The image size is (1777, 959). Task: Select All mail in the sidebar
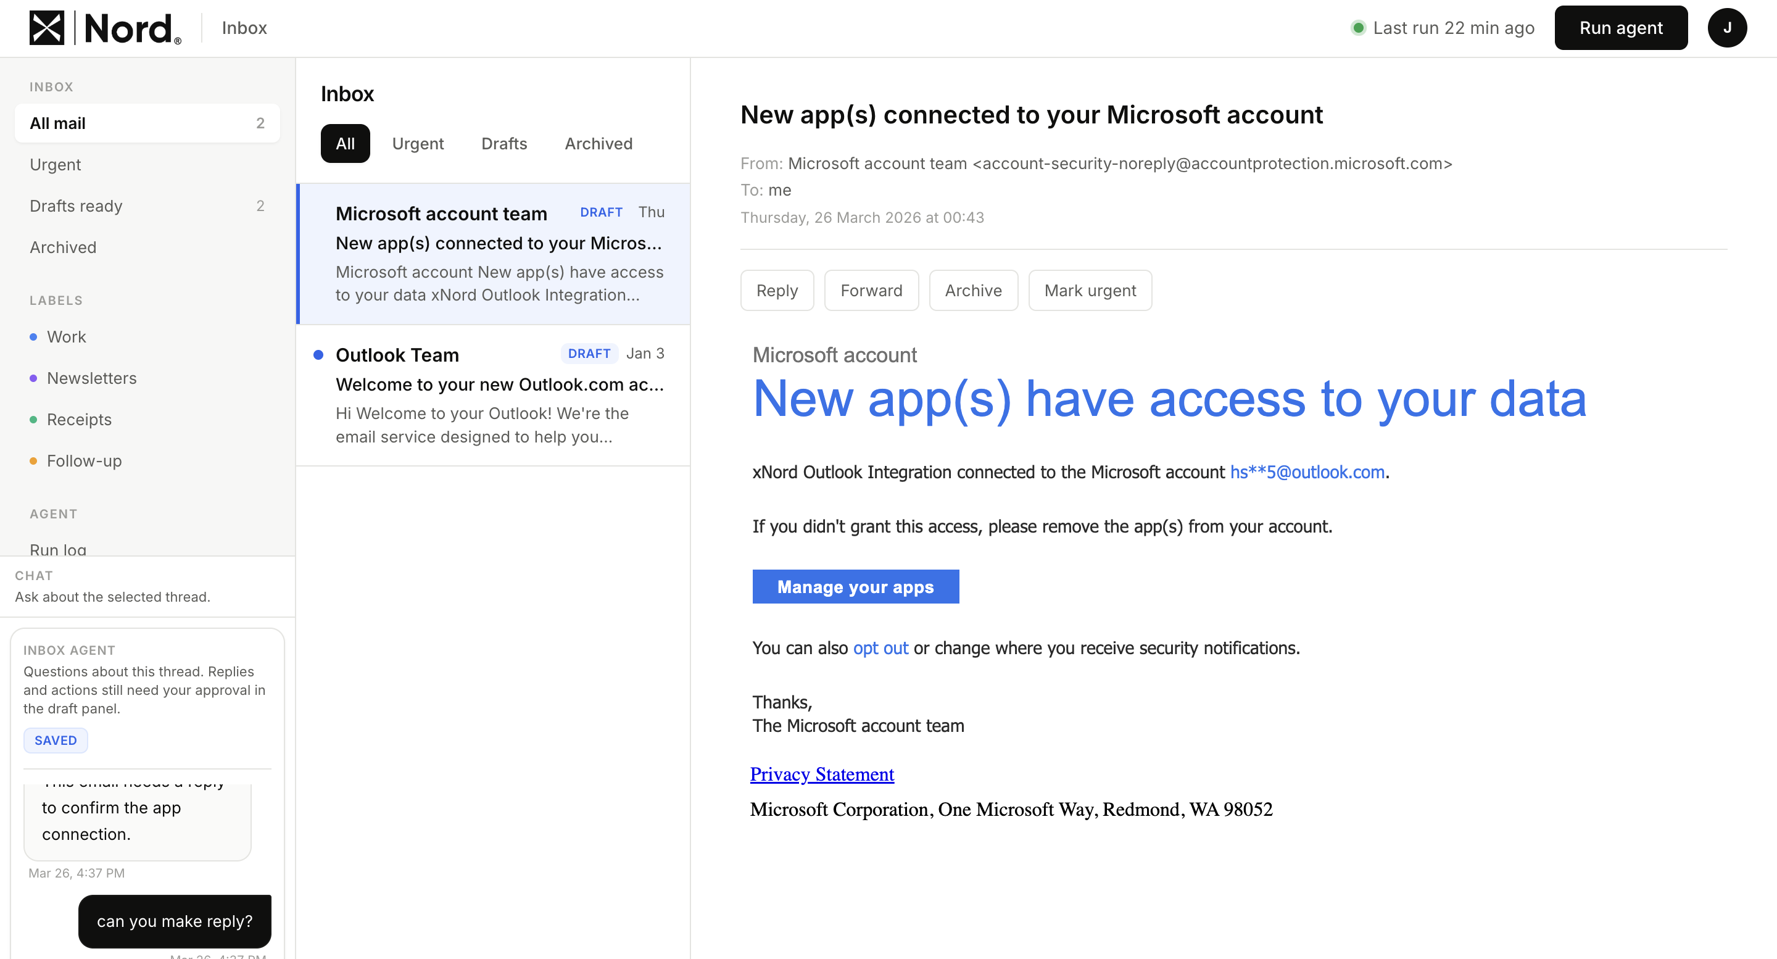147,123
